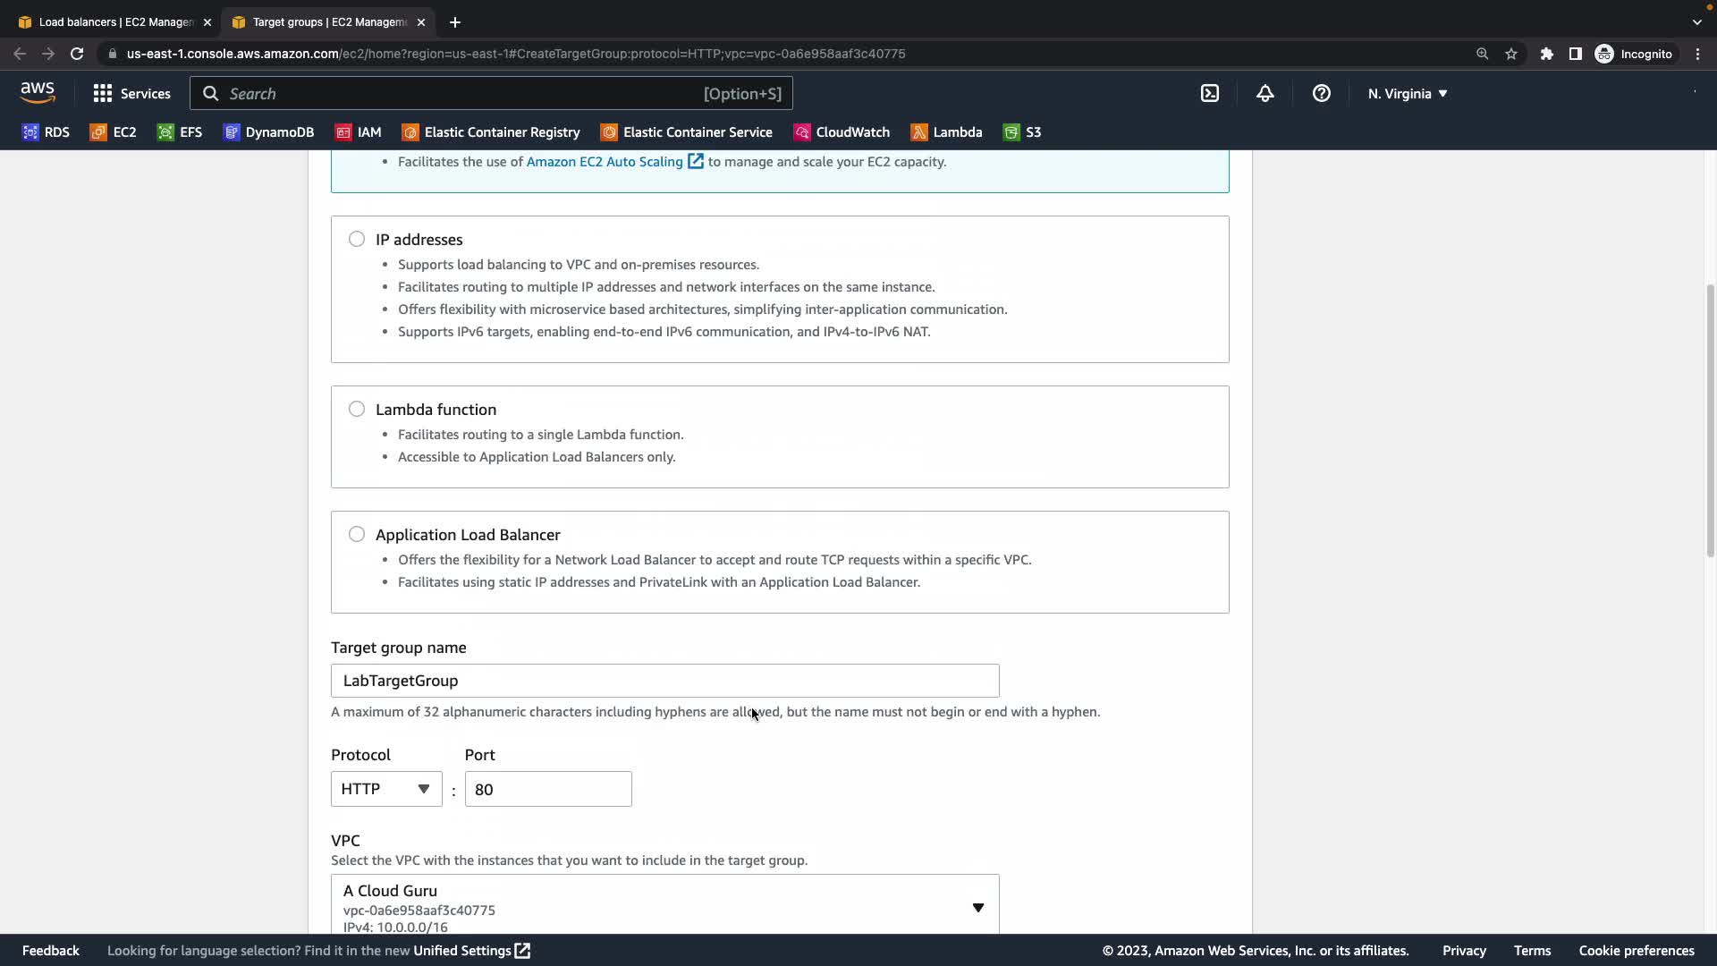Select Application Load Balancer target type

(x=357, y=534)
